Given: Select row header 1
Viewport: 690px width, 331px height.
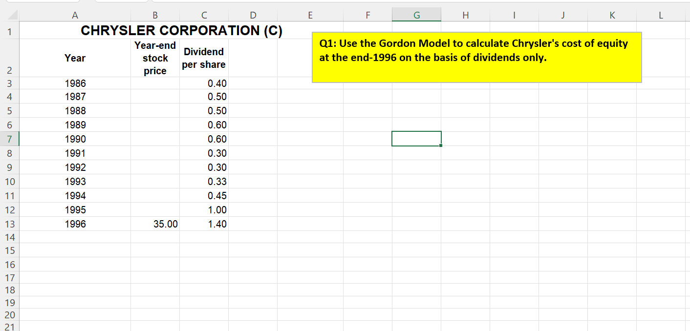Looking at the screenshot, I should click(x=10, y=30).
